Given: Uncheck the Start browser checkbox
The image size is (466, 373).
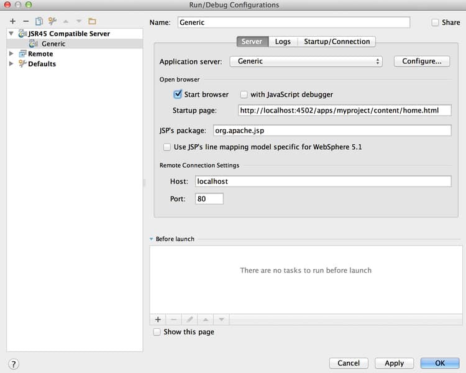Looking at the screenshot, I should [x=178, y=94].
